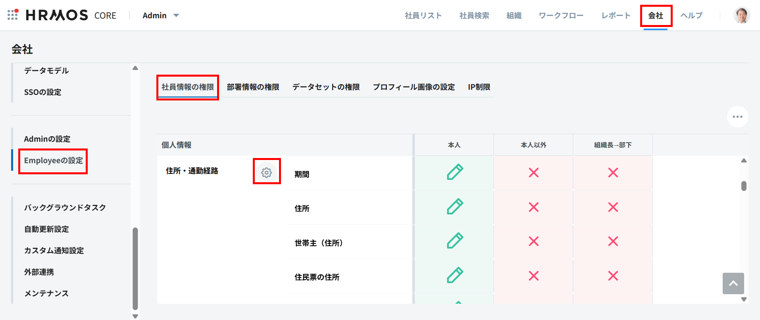The image size is (760, 320).
Task: Click the permissions table vertical scrollbar thumb
Action: (744, 186)
